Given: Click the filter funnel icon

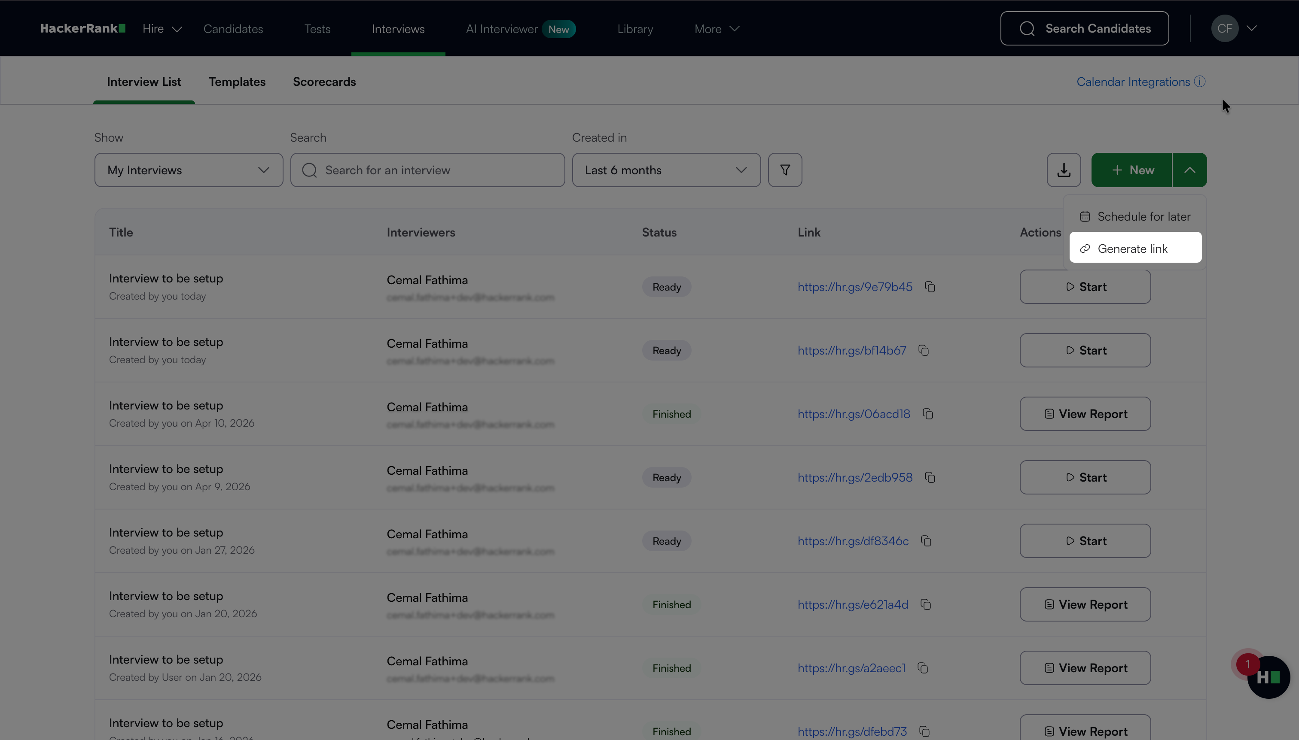Looking at the screenshot, I should click(785, 170).
